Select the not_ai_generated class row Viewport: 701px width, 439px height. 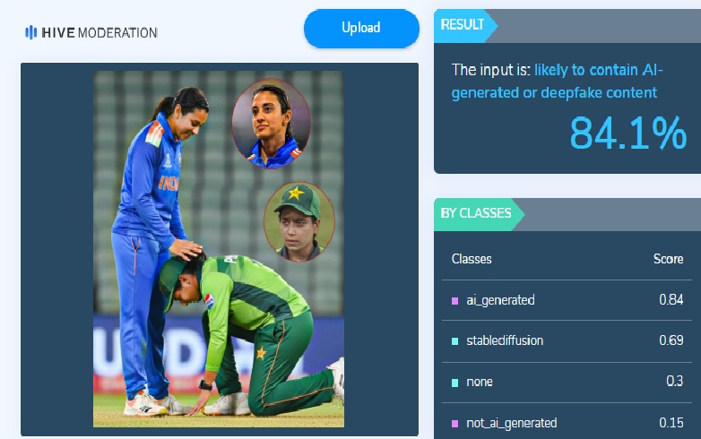coord(567,422)
